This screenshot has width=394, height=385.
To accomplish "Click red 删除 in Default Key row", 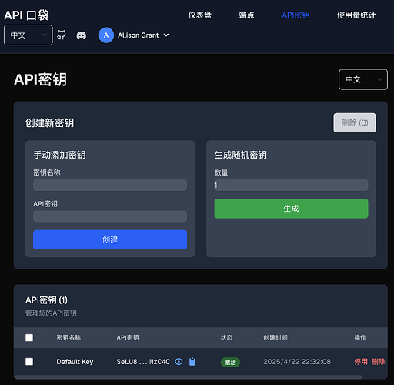I will pyautogui.click(x=378, y=362).
